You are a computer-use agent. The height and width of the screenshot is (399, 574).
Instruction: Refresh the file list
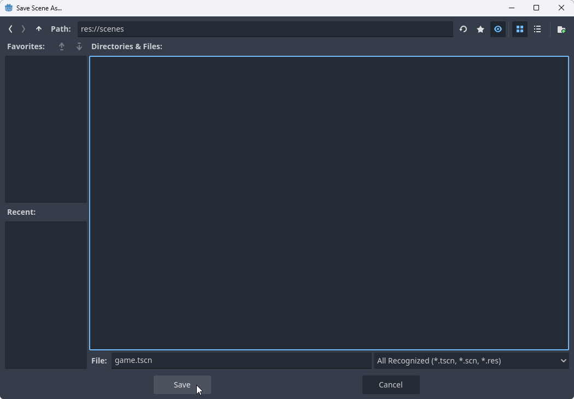pos(463,29)
